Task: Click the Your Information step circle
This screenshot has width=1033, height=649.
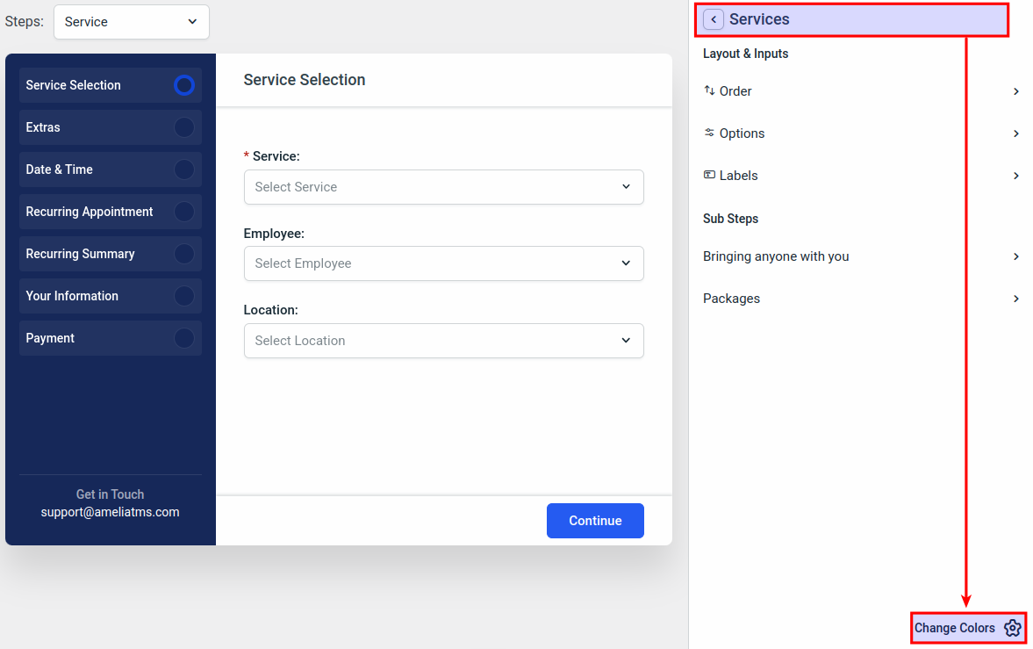Action: 183,296
